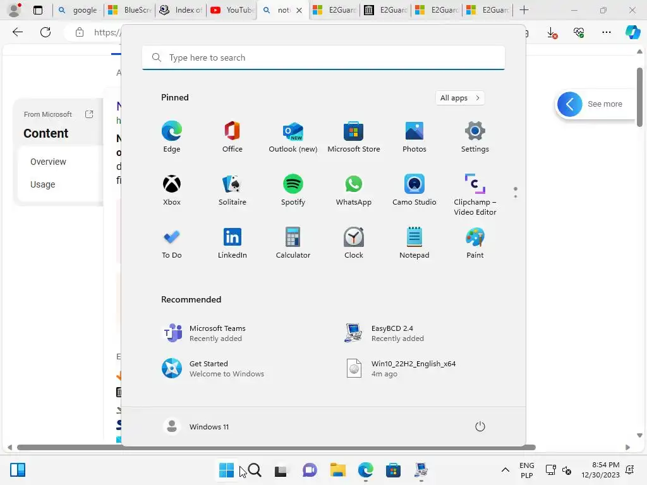The width and height of the screenshot is (647, 485).
Task: Select Overview in Content panel
Action: tap(48, 162)
